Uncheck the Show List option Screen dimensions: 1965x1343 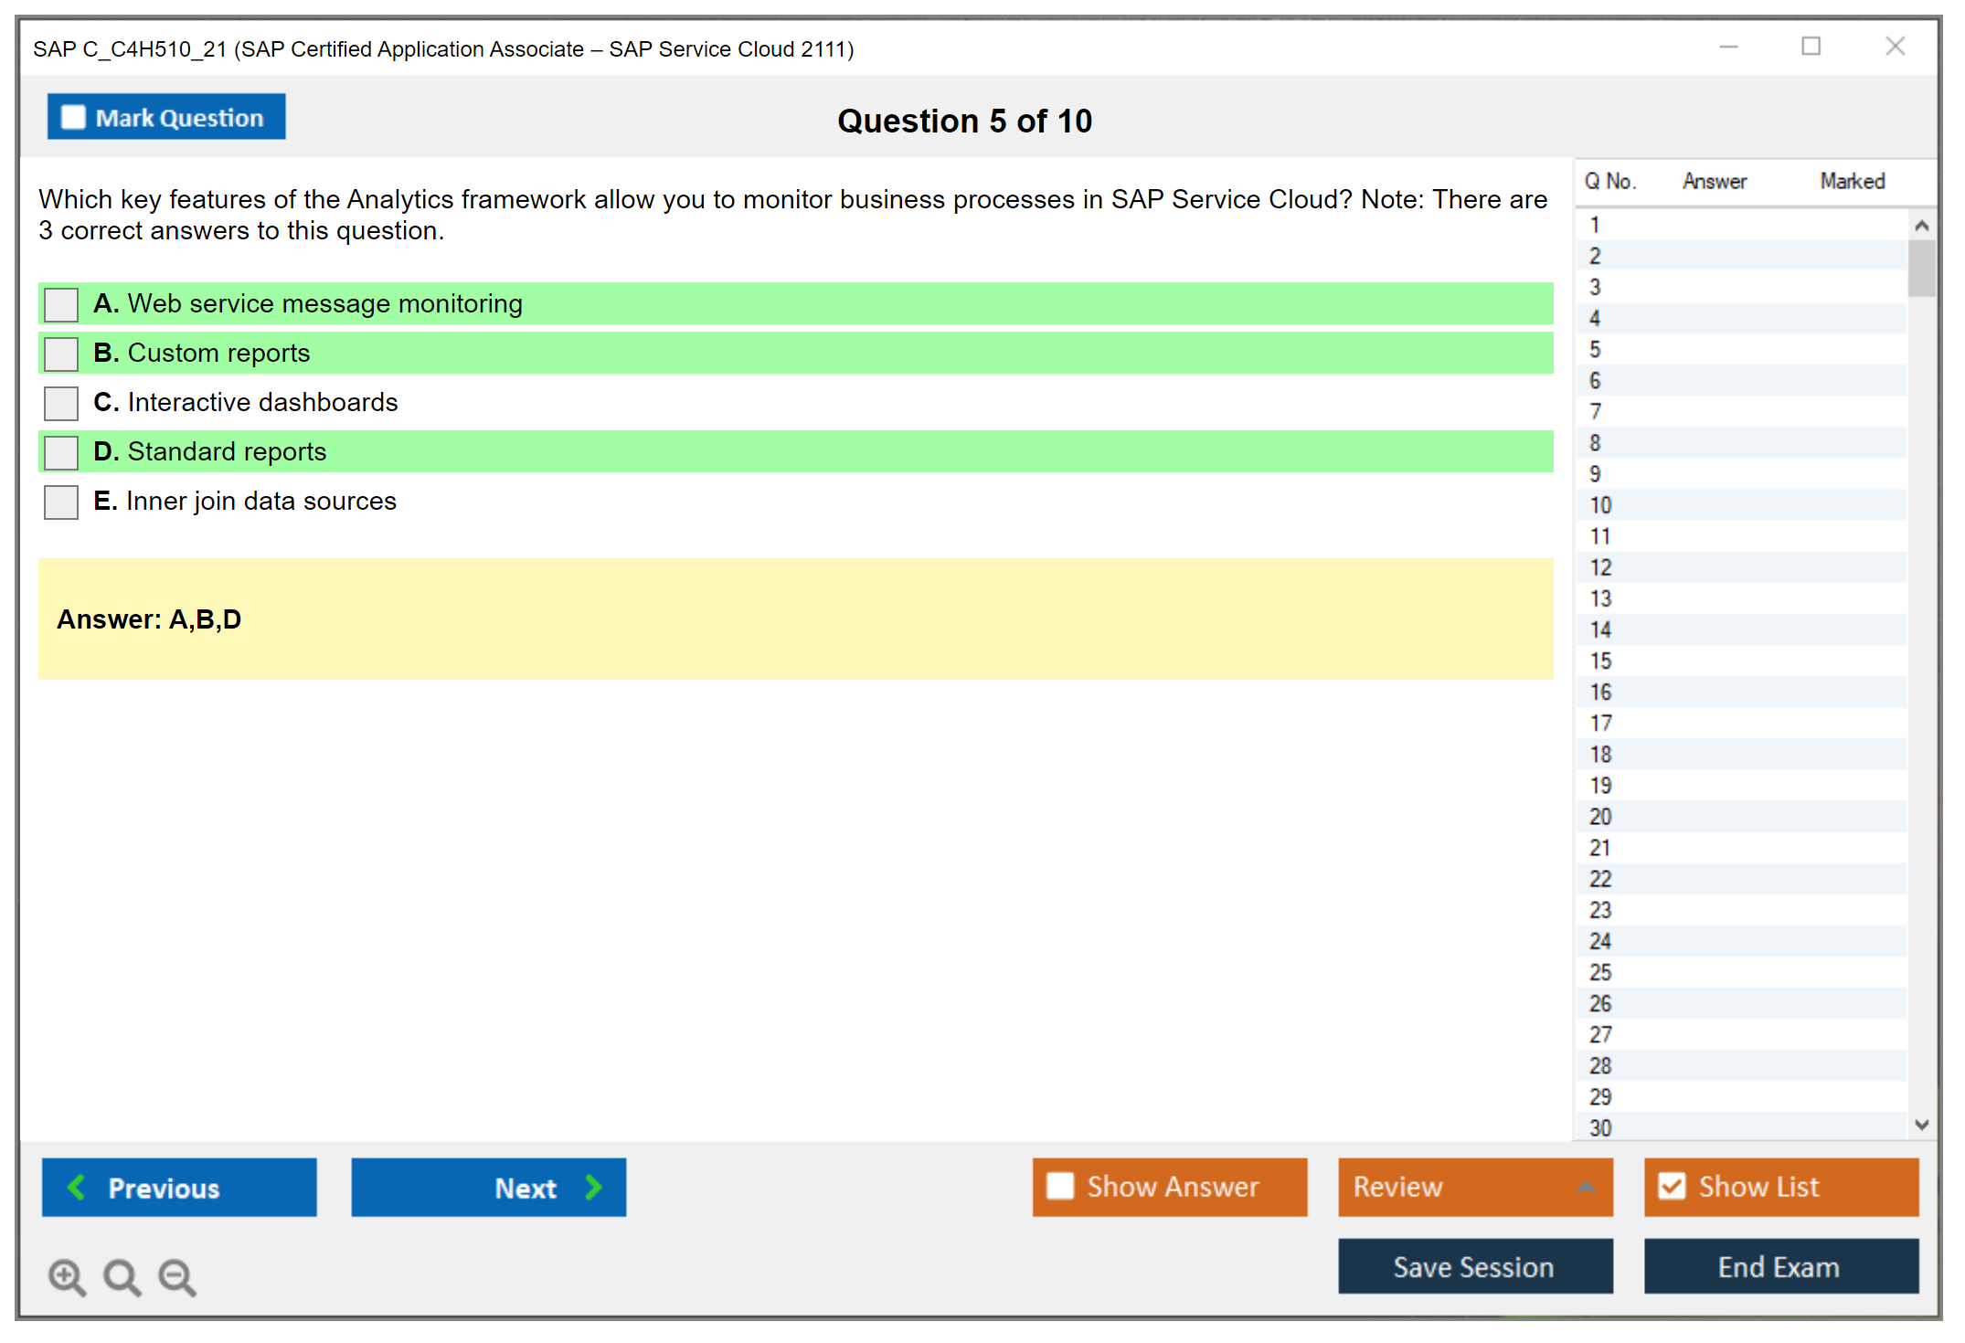[1672, 1186]
